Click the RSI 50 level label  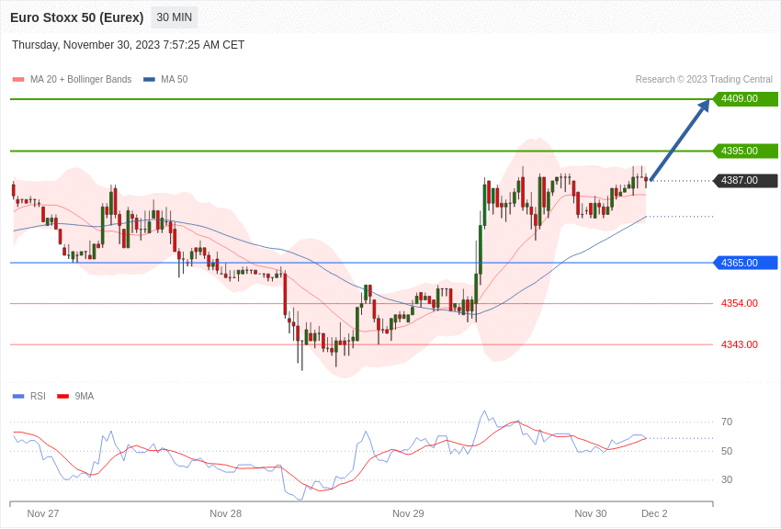pyautogui.click(x=727, y=451)
